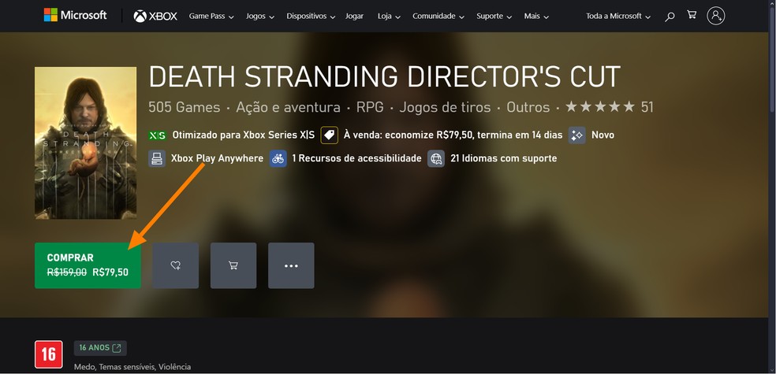Open the search magnifier icon

coord(670,17)
